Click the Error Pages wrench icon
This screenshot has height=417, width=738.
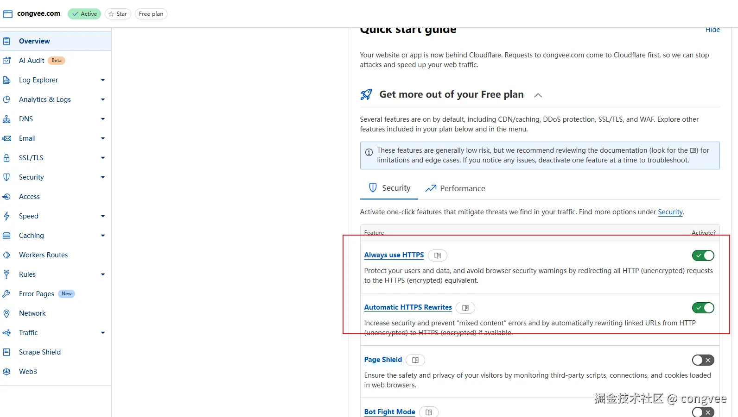[6, 294]
